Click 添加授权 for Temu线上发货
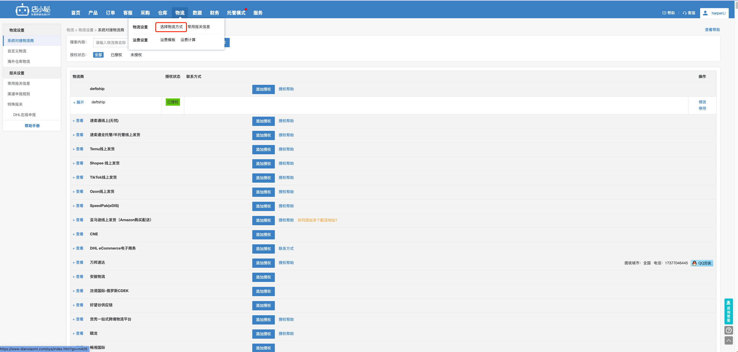 pos(263,150)
